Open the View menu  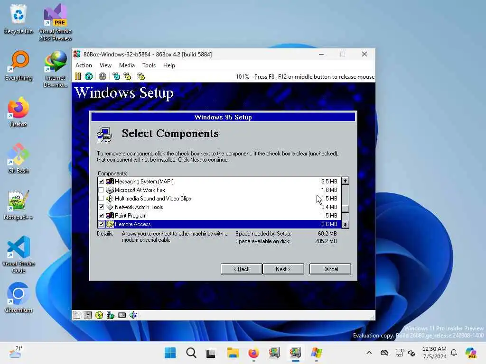pos(105,65)
